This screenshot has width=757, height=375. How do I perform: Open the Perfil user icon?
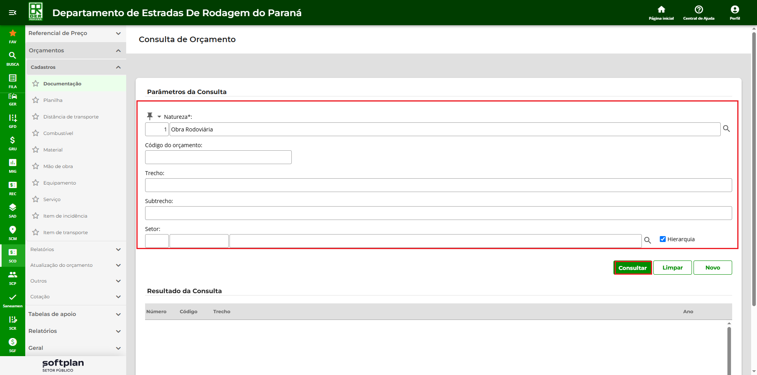click(x=735, y=12)
